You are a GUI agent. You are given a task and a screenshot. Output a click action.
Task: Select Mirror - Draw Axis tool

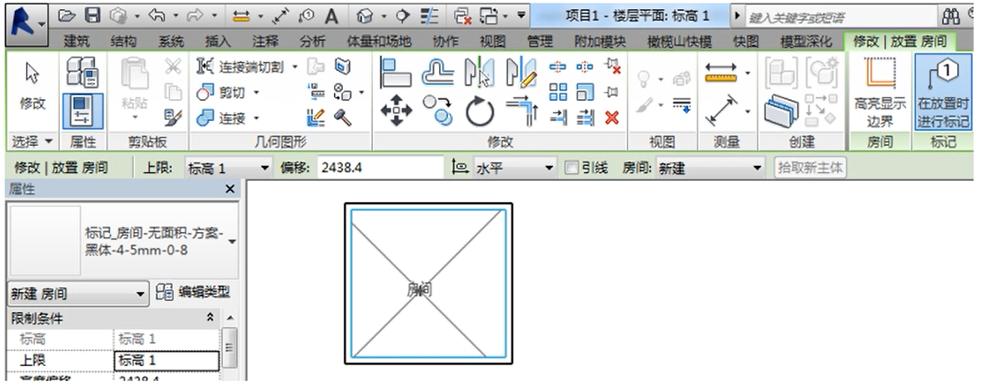(521, 72)
